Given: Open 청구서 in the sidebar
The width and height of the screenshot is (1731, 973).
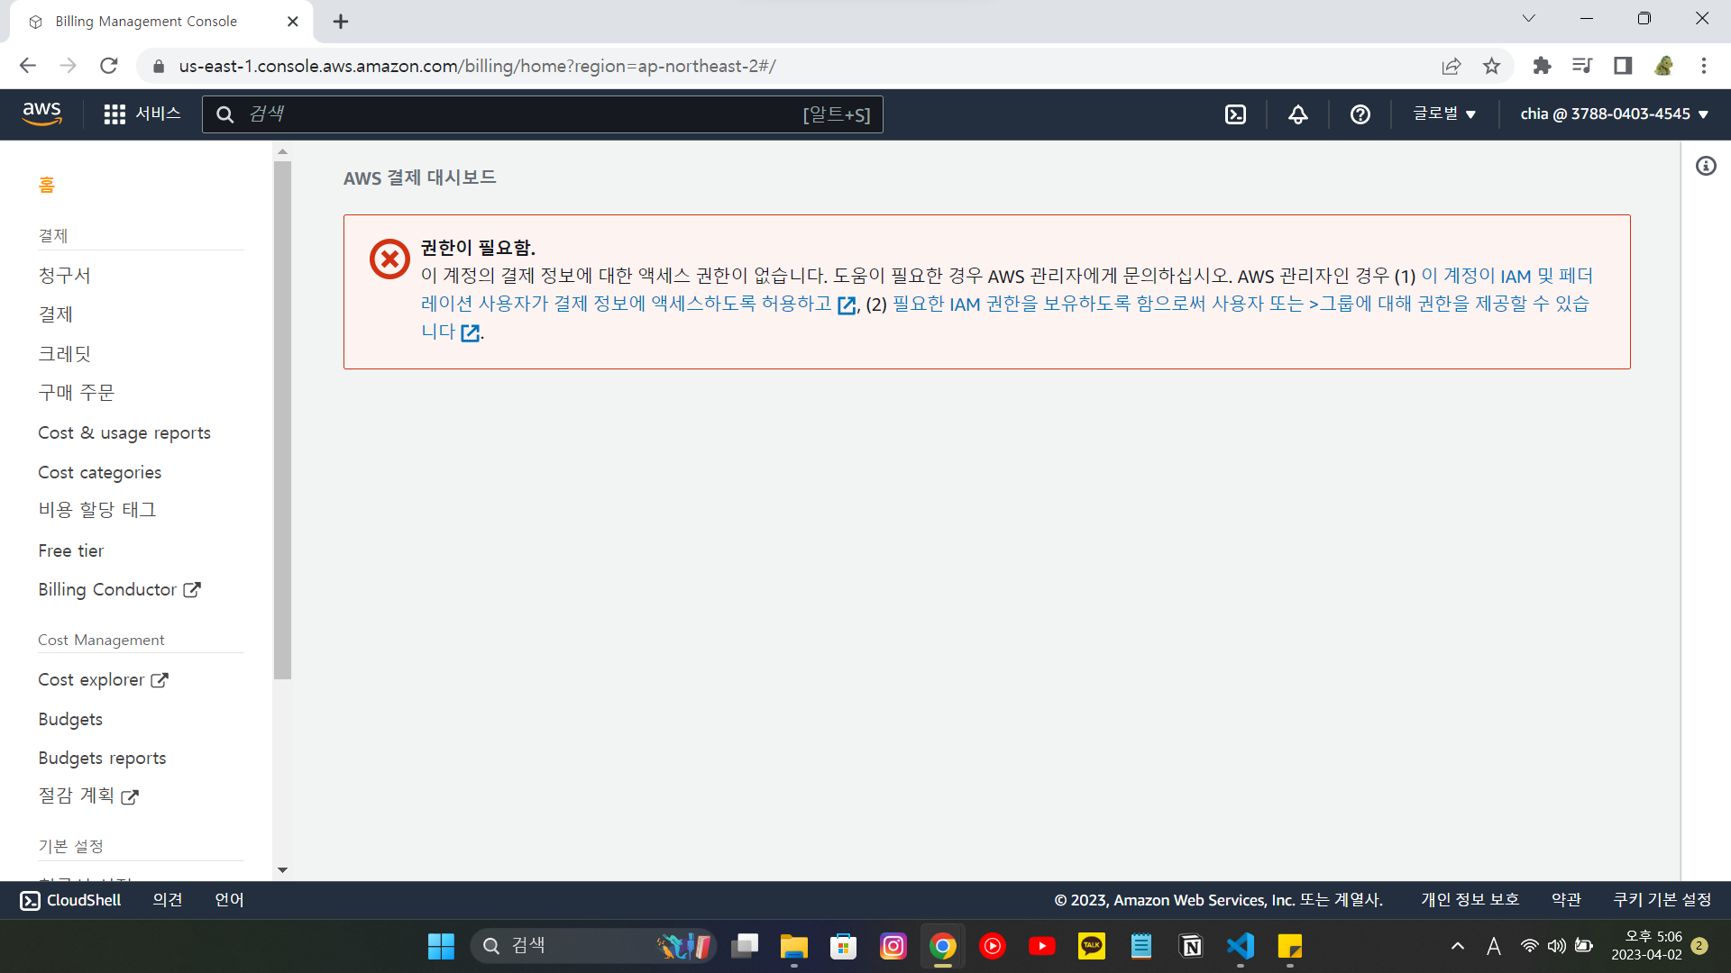Looking at the screenshot, I should click(x=64, y=276).
